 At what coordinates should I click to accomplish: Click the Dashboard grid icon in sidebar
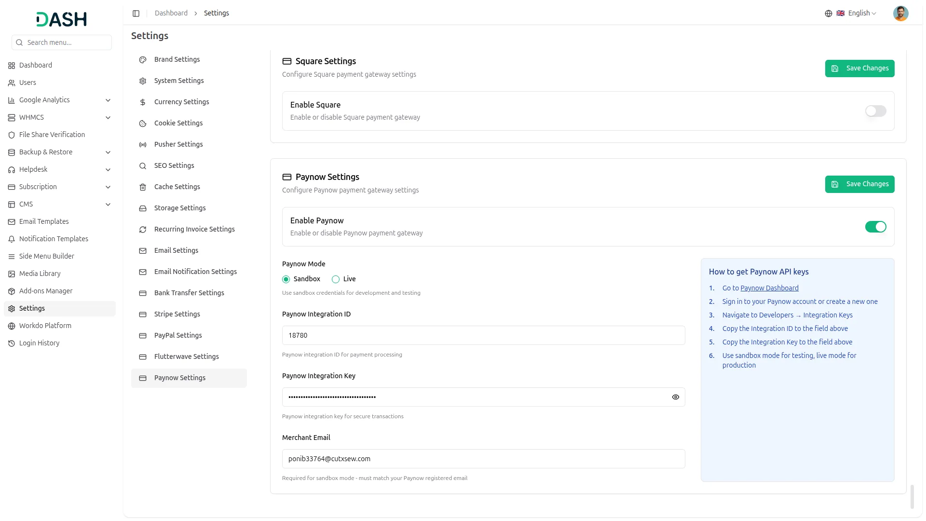(x=12, y=66)
